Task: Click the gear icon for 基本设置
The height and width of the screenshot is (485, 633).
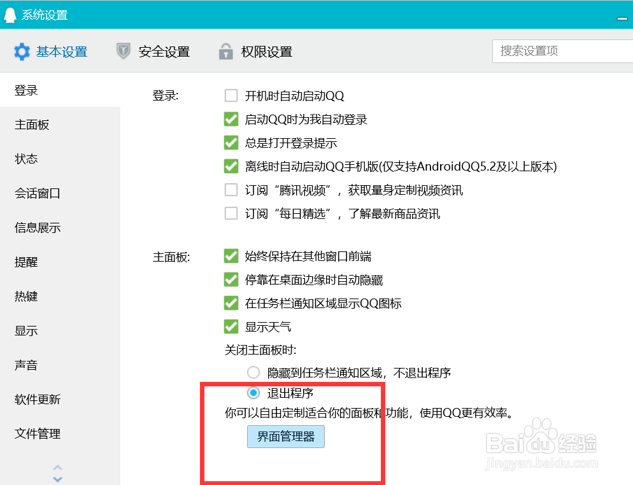Action: (x=22, y=52)
